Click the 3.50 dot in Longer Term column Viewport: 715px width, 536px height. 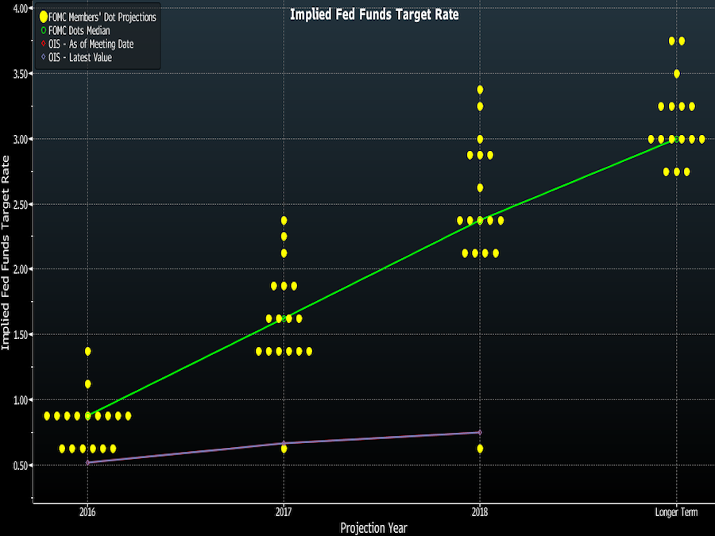point(676,73)
